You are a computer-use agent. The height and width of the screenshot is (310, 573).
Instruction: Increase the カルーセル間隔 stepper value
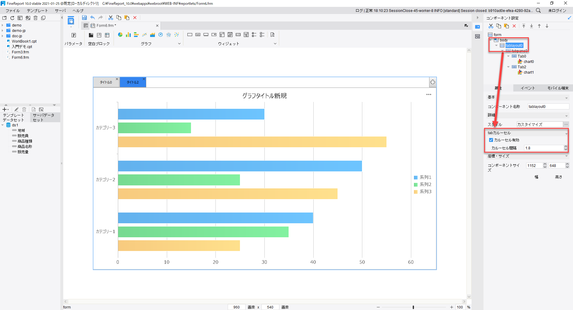pyautogui.click(x=566, y=146)
